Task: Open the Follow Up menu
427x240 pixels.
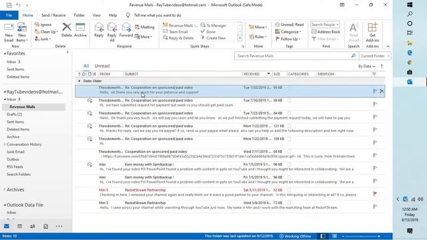Action: 288,39
